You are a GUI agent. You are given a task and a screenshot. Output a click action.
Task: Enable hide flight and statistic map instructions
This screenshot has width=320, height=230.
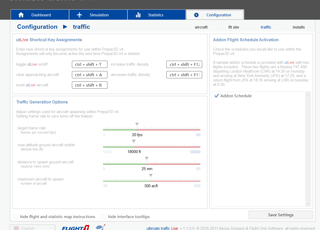pos(16,217)
